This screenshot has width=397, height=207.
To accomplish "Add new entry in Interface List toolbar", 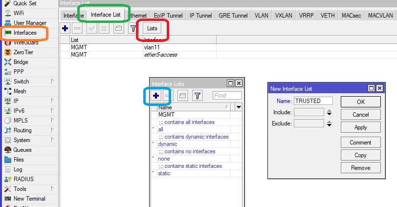I will 65,28.
